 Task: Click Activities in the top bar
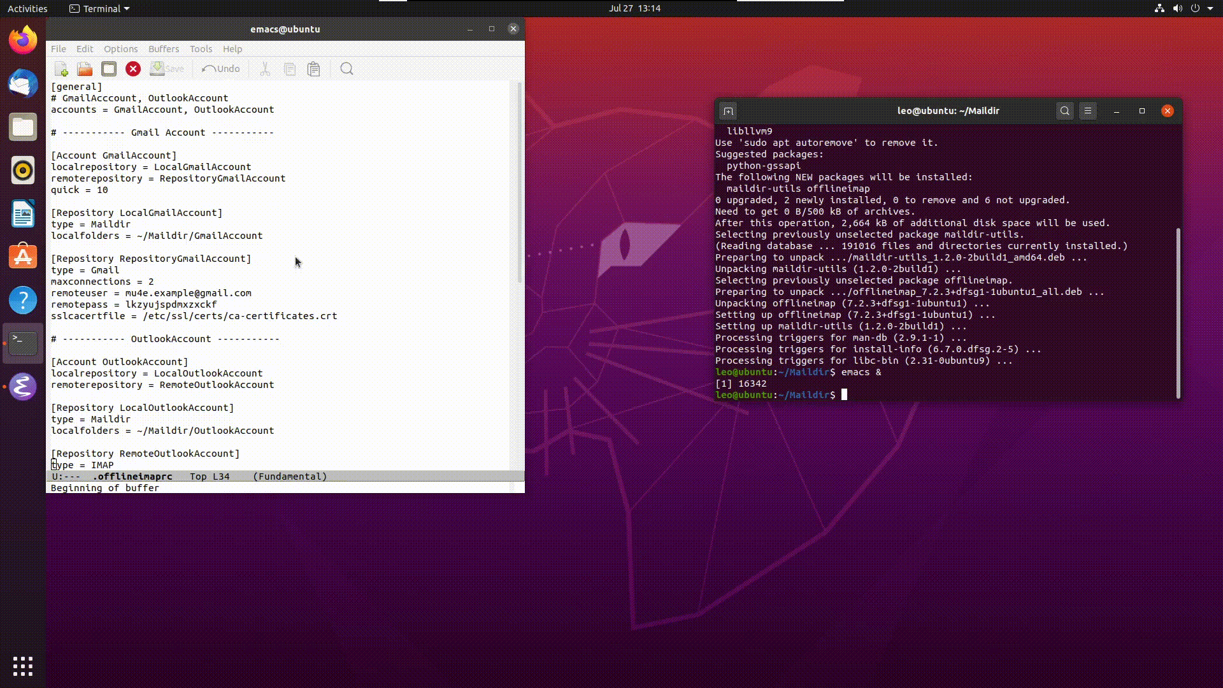[27, 8]
